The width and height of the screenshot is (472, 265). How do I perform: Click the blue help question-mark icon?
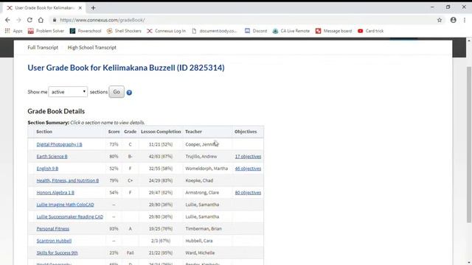coord(129,93)
